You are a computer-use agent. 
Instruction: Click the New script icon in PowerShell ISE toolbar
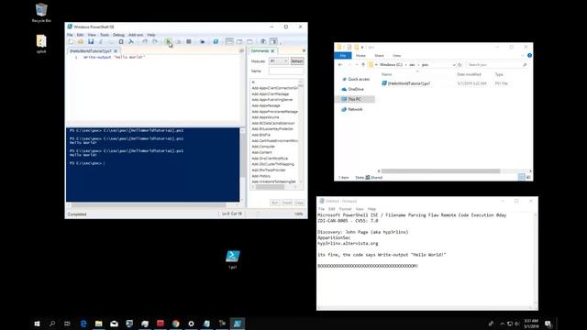coord(71,41)
